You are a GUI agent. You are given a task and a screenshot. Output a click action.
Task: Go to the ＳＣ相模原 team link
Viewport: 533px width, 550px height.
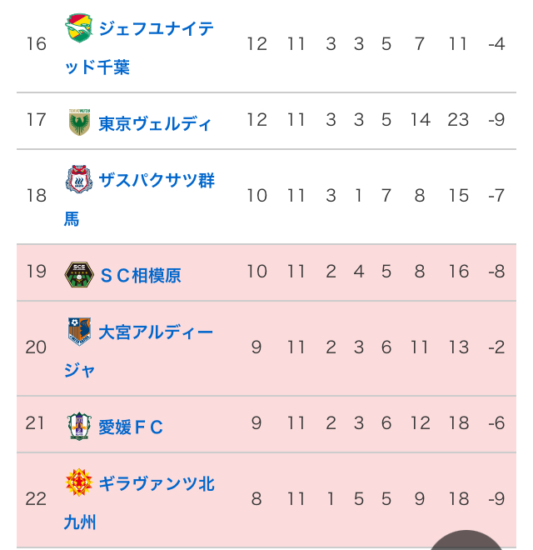coord(140,275)
